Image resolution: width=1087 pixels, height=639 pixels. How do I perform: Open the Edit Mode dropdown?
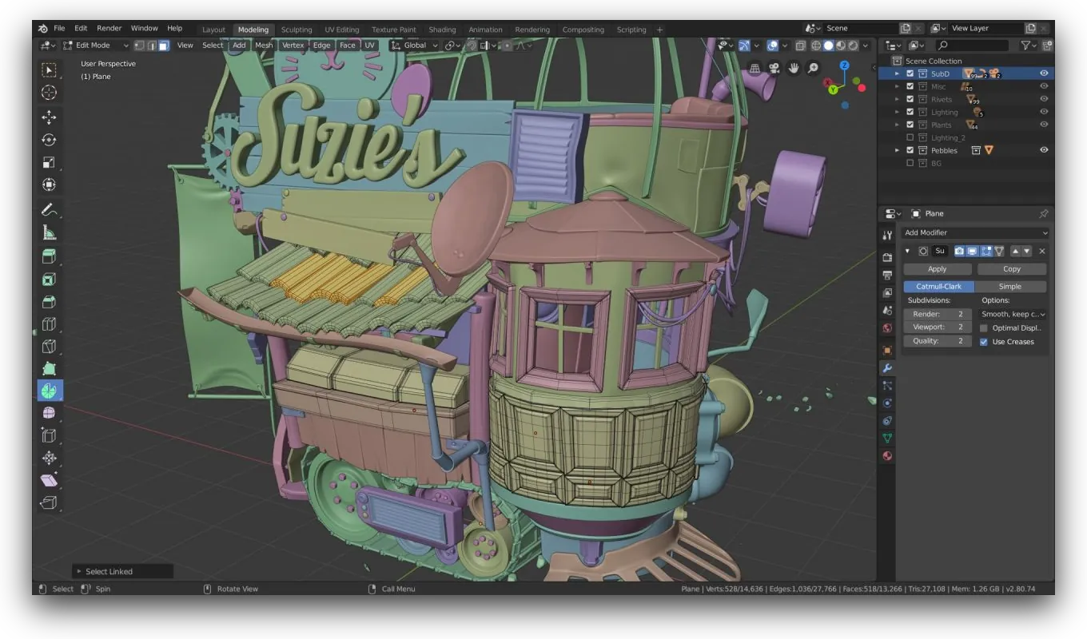coord(96,46)
